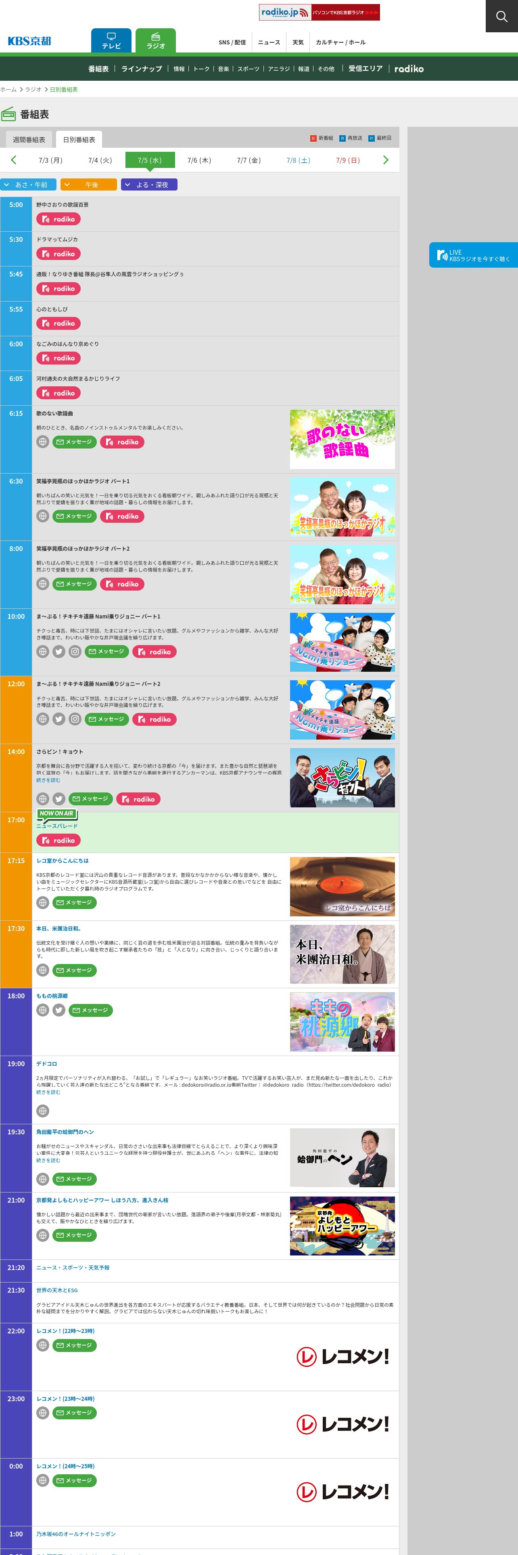
Task: Open Twitter icon for さらピン！キョウト
Action: point(58,799)
